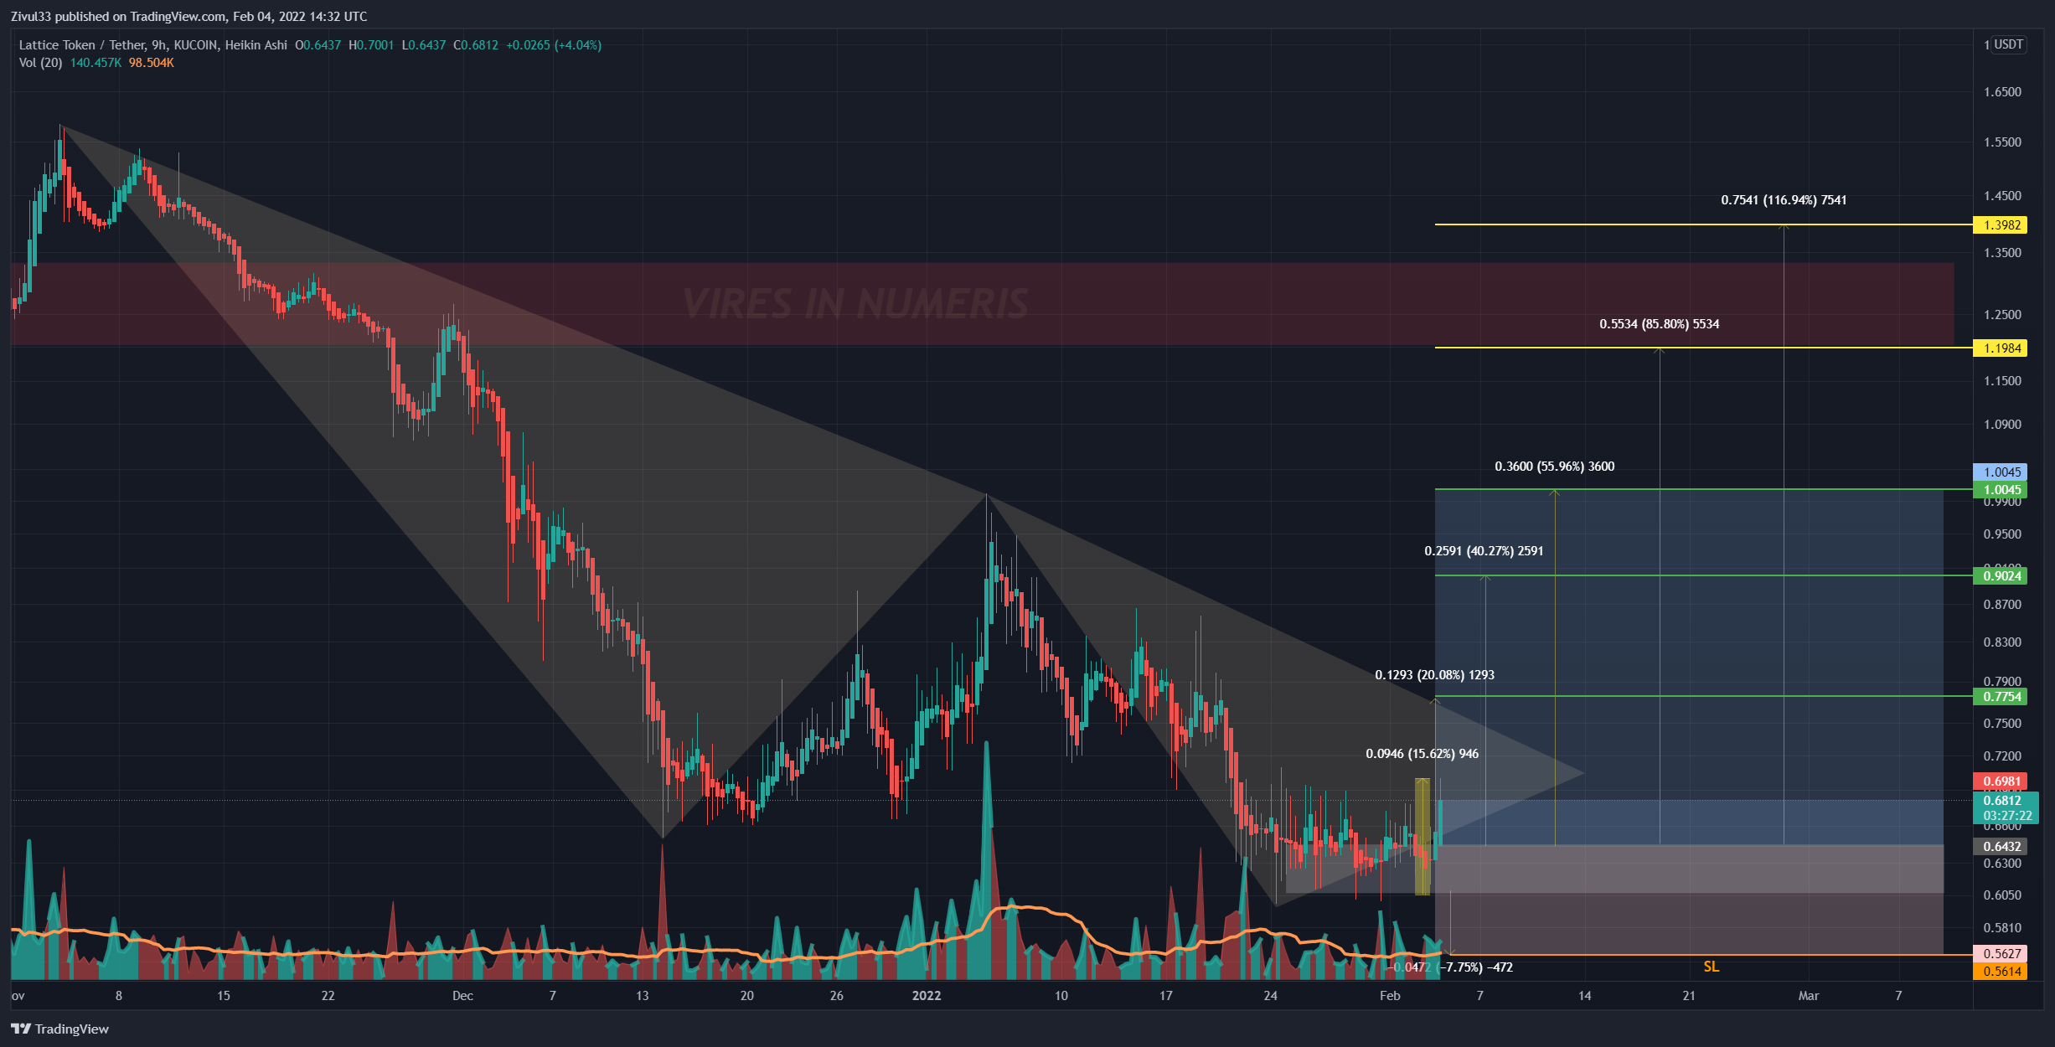Click the 13 date on time axis
This screenshot has height=1047, width=2055.
(643, 996)
